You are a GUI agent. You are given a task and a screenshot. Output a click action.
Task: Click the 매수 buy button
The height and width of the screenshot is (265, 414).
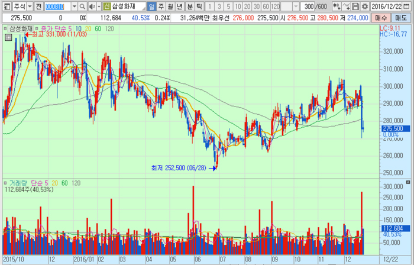click(380, 18)
